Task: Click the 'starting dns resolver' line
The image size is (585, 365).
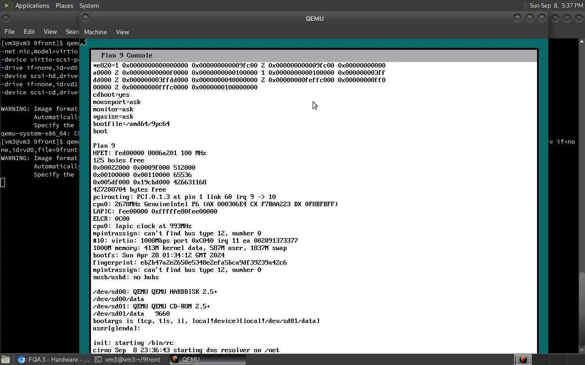Action: point(186,350)
